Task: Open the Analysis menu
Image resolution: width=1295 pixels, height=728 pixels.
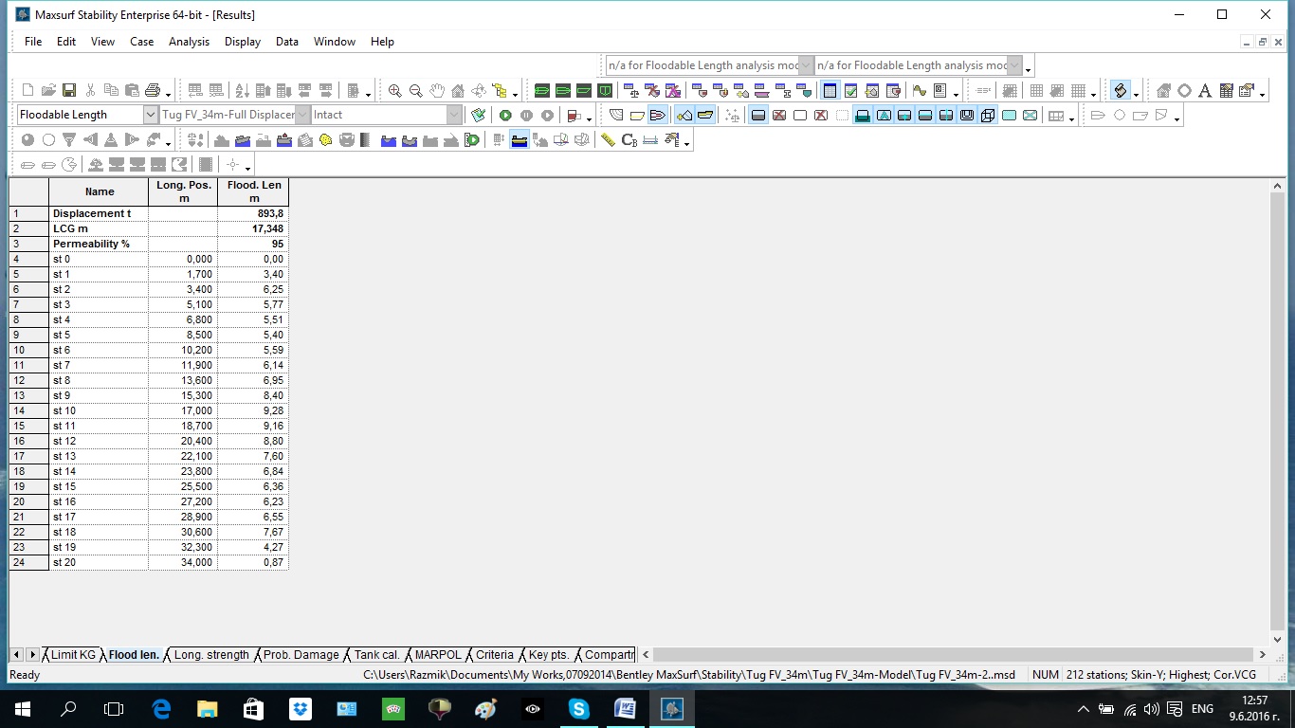Action: click(189, 42)
